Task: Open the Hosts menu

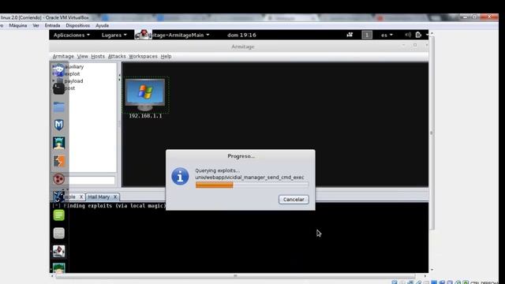Action: 98,56
